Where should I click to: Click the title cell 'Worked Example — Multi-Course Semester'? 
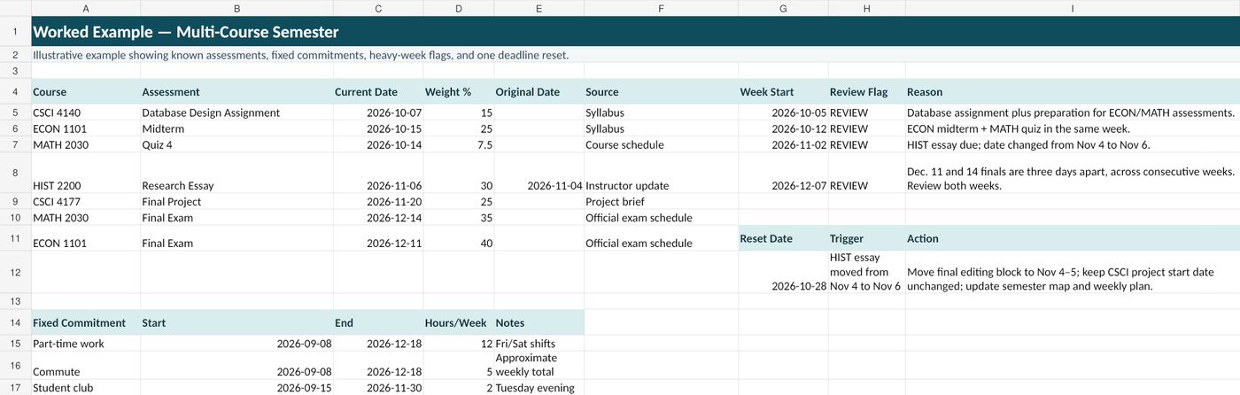pos(635,32)
